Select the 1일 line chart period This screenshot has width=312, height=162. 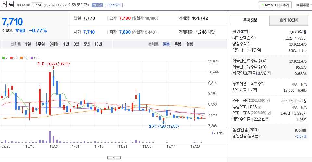(x=28, y=44)
